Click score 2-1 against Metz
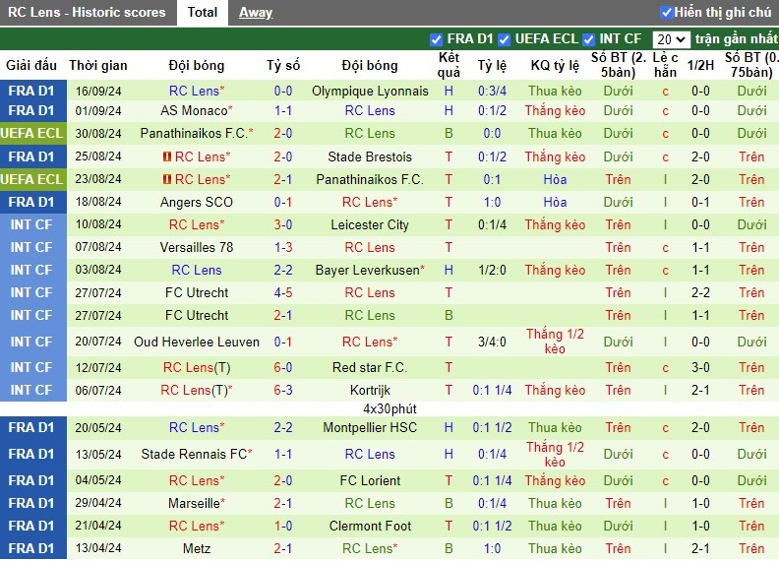779x562 pixels. pyautogui.click(x=283, y=548)
